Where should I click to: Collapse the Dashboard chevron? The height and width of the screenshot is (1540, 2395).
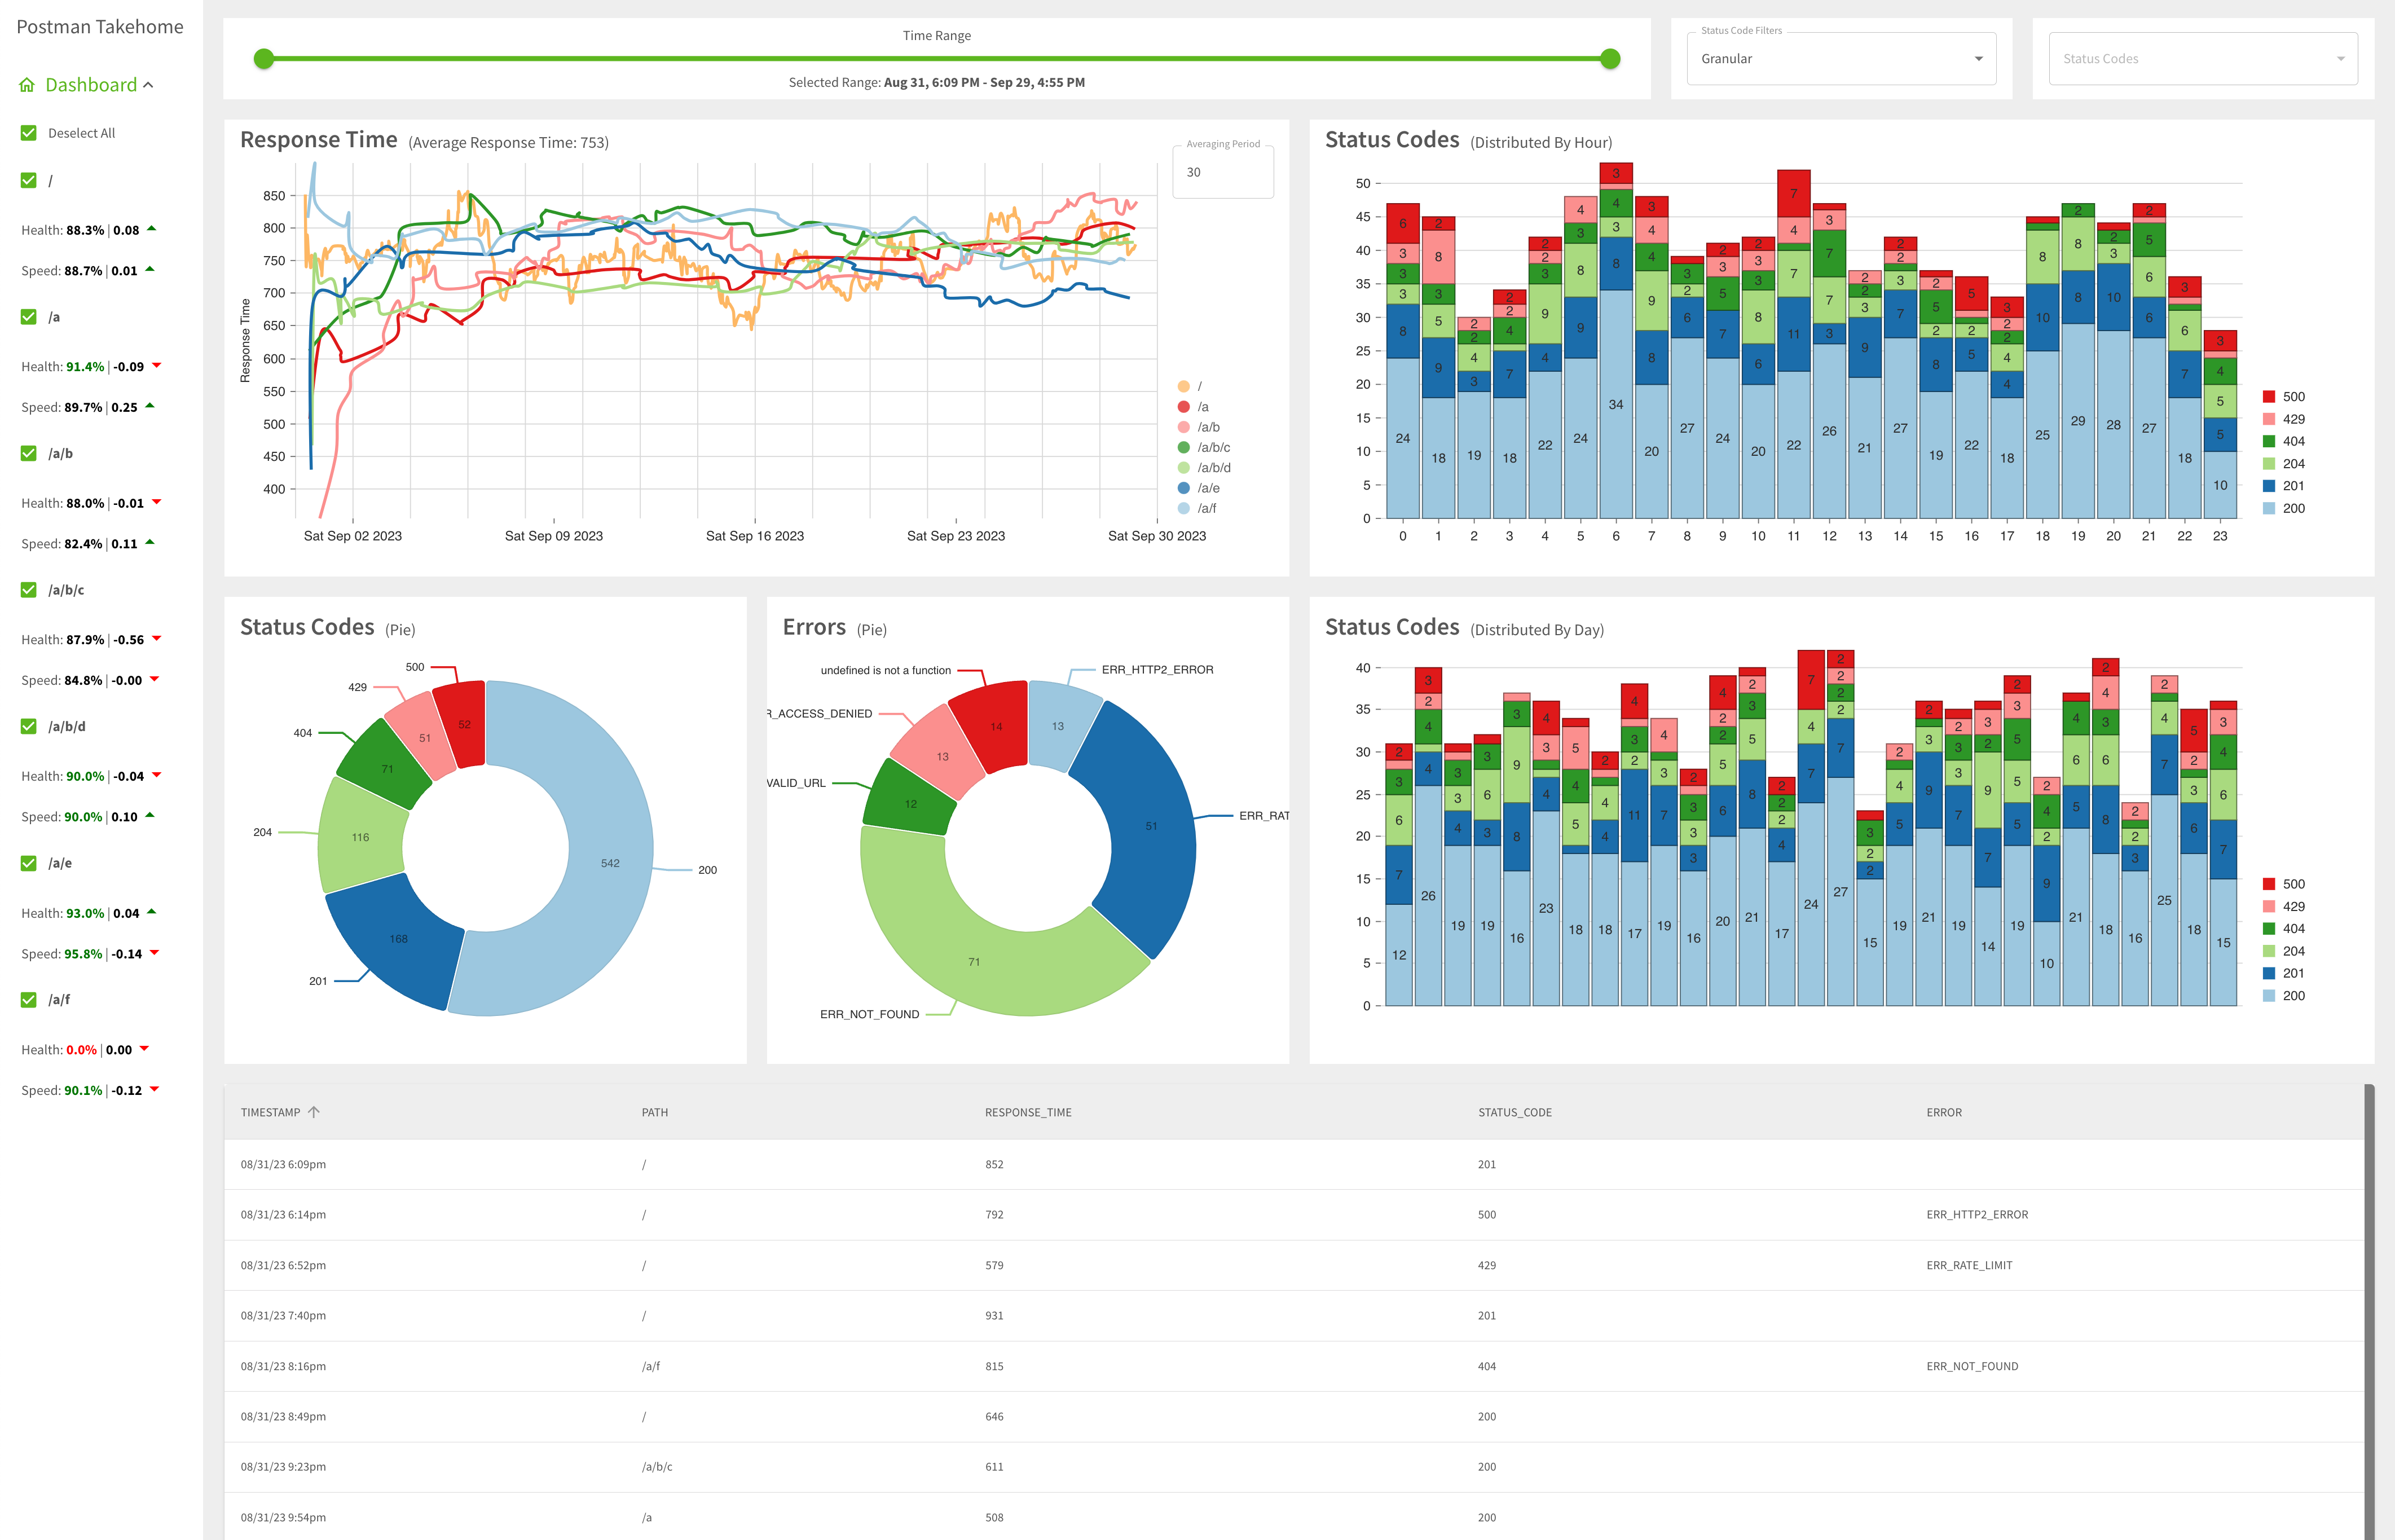tap(149, 85)
